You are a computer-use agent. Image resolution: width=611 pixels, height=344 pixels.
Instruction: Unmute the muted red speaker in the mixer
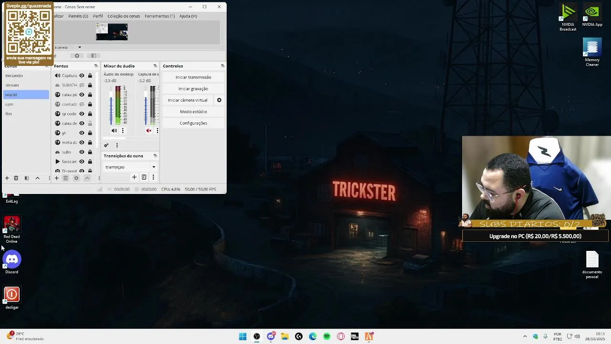click(149, 130)
